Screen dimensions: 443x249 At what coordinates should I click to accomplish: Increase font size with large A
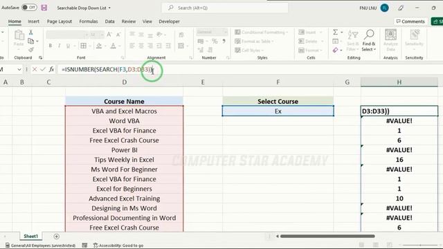(109, 35)
